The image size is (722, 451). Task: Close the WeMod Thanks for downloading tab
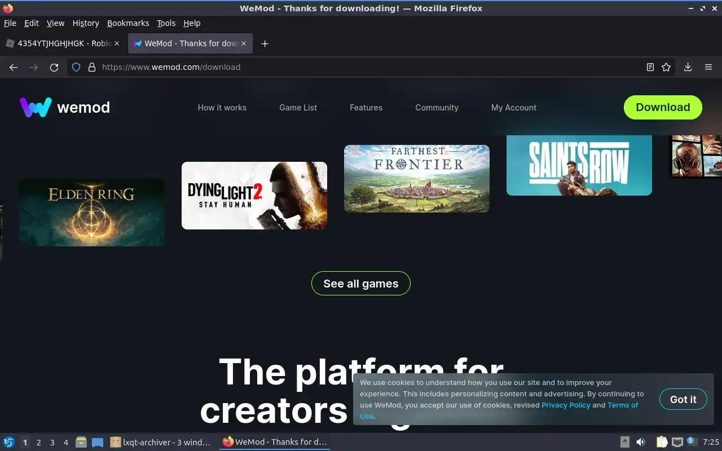click(244, 43)
